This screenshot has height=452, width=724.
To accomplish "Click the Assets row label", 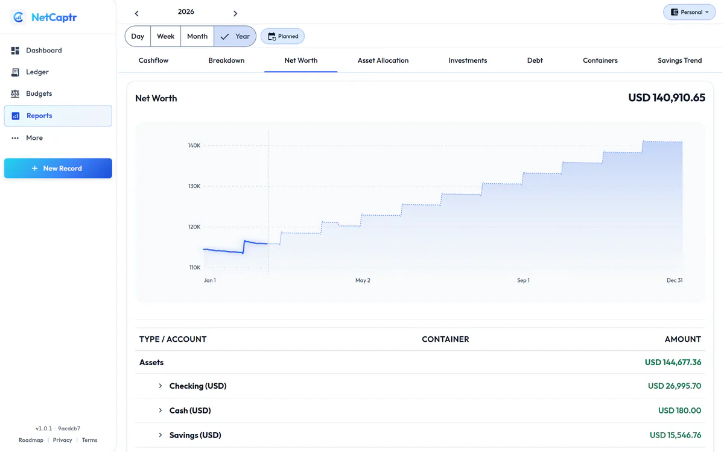I will (x=151, y=362).
